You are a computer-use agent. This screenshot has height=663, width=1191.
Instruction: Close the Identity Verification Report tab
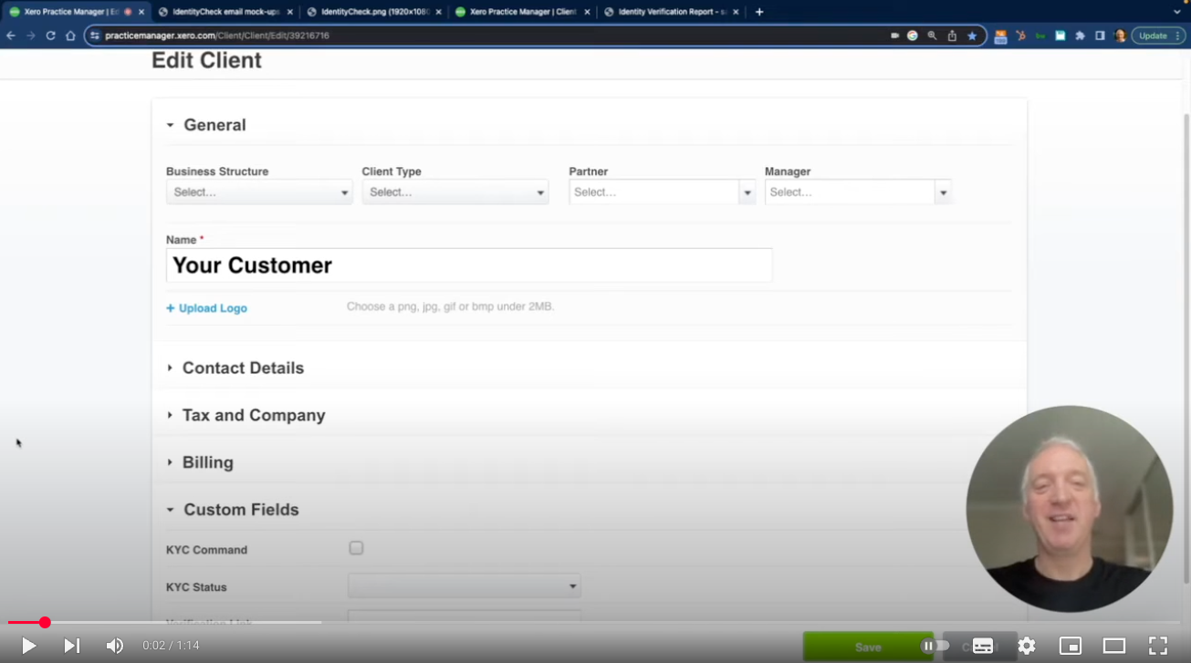[x=736, y=12]
